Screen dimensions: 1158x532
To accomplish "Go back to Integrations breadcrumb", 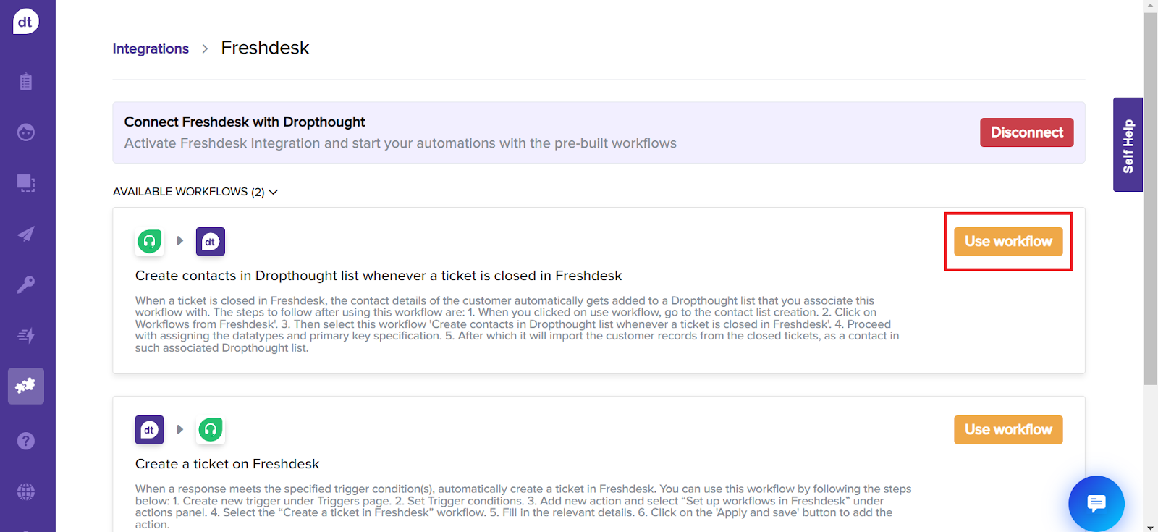I will (151, 48).
